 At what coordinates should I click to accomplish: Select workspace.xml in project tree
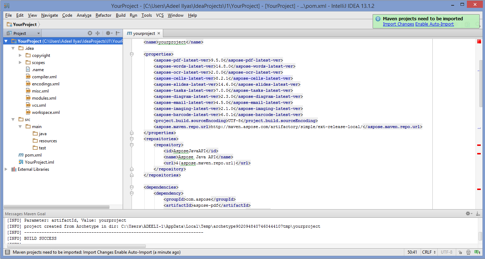click(x=46, y=112)
